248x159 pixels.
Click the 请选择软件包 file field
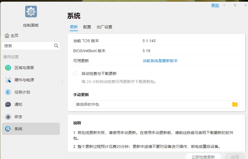(156, 104)
